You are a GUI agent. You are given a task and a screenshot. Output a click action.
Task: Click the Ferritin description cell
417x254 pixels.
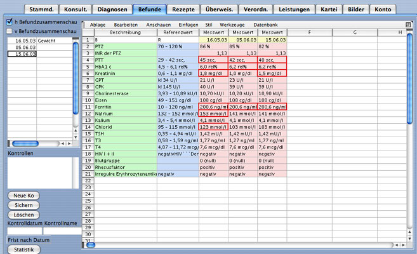pyautogui.click(x=126, y=107)
